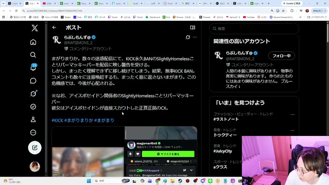Toggle the フォロー中 follow button
Viewport: 329px width, 185px height.
pyautogui.click(x=281, y=56)
